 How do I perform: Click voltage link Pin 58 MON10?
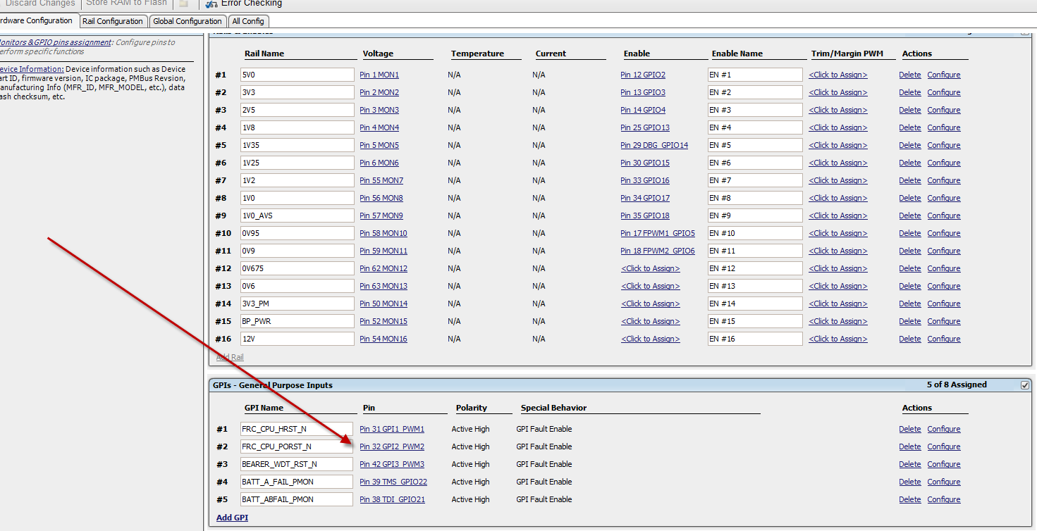(x=383, y=233)
